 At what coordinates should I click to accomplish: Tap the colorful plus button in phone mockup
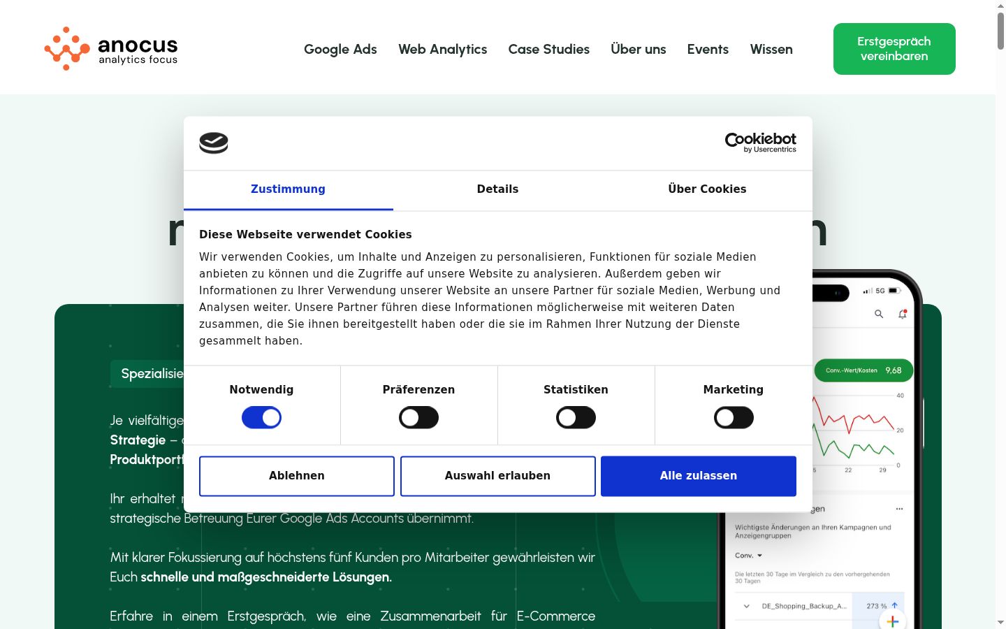[x=892, y=621]
